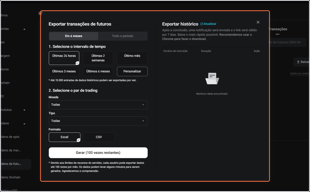Click the 'Ação' column header
Image resolution: width=310 pixels, height=192 pixels.
(257, 51)
